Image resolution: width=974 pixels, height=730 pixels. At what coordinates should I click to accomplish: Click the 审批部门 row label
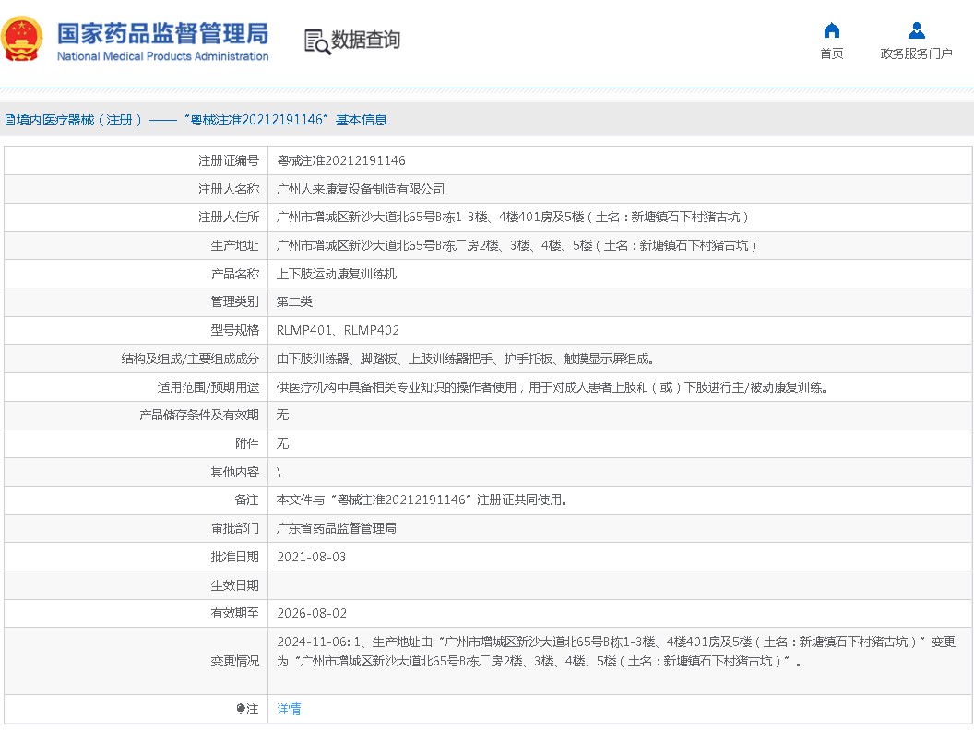[234, 529]
